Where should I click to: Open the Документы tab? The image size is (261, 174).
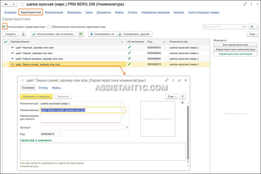[104, 12]
